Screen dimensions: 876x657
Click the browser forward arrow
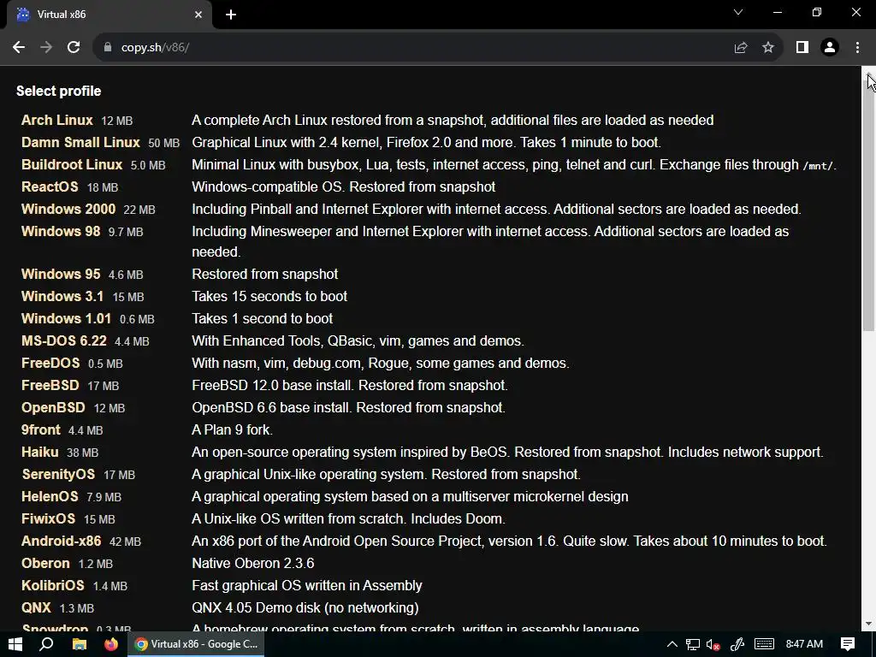tap(46, 48)
